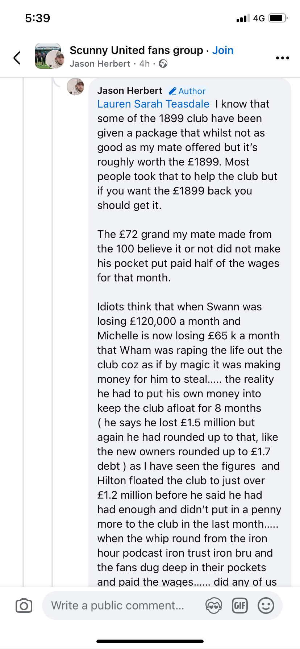This screenshot has height=649, width=300.
Task: Tap Jason Herbert's comment avatar
Action: (75, 87)
